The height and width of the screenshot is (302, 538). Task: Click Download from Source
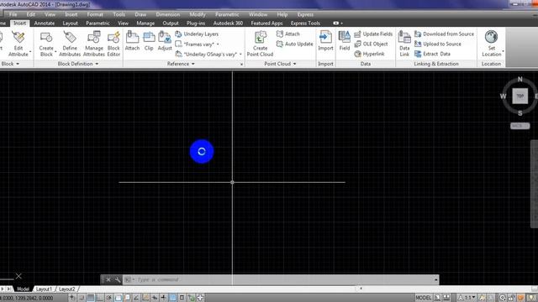click(x=445, y=34)
